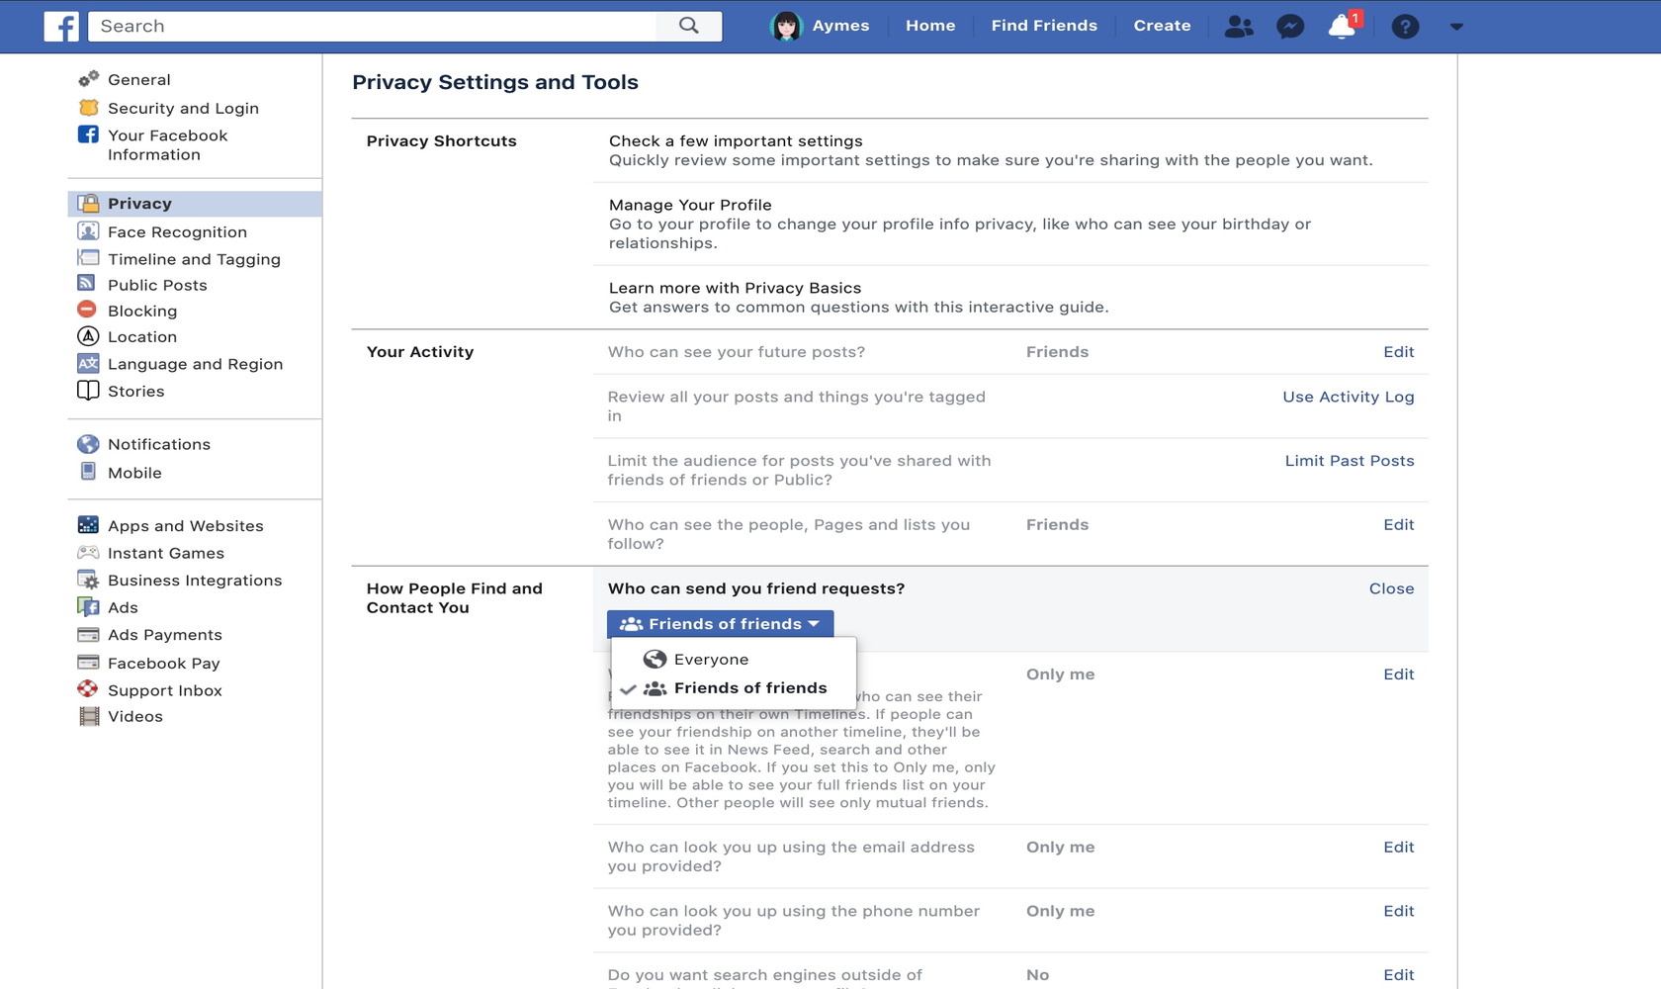Open the Friends of friends audience dropdown
Screen dimensions: 1661x989
point(720,623)
